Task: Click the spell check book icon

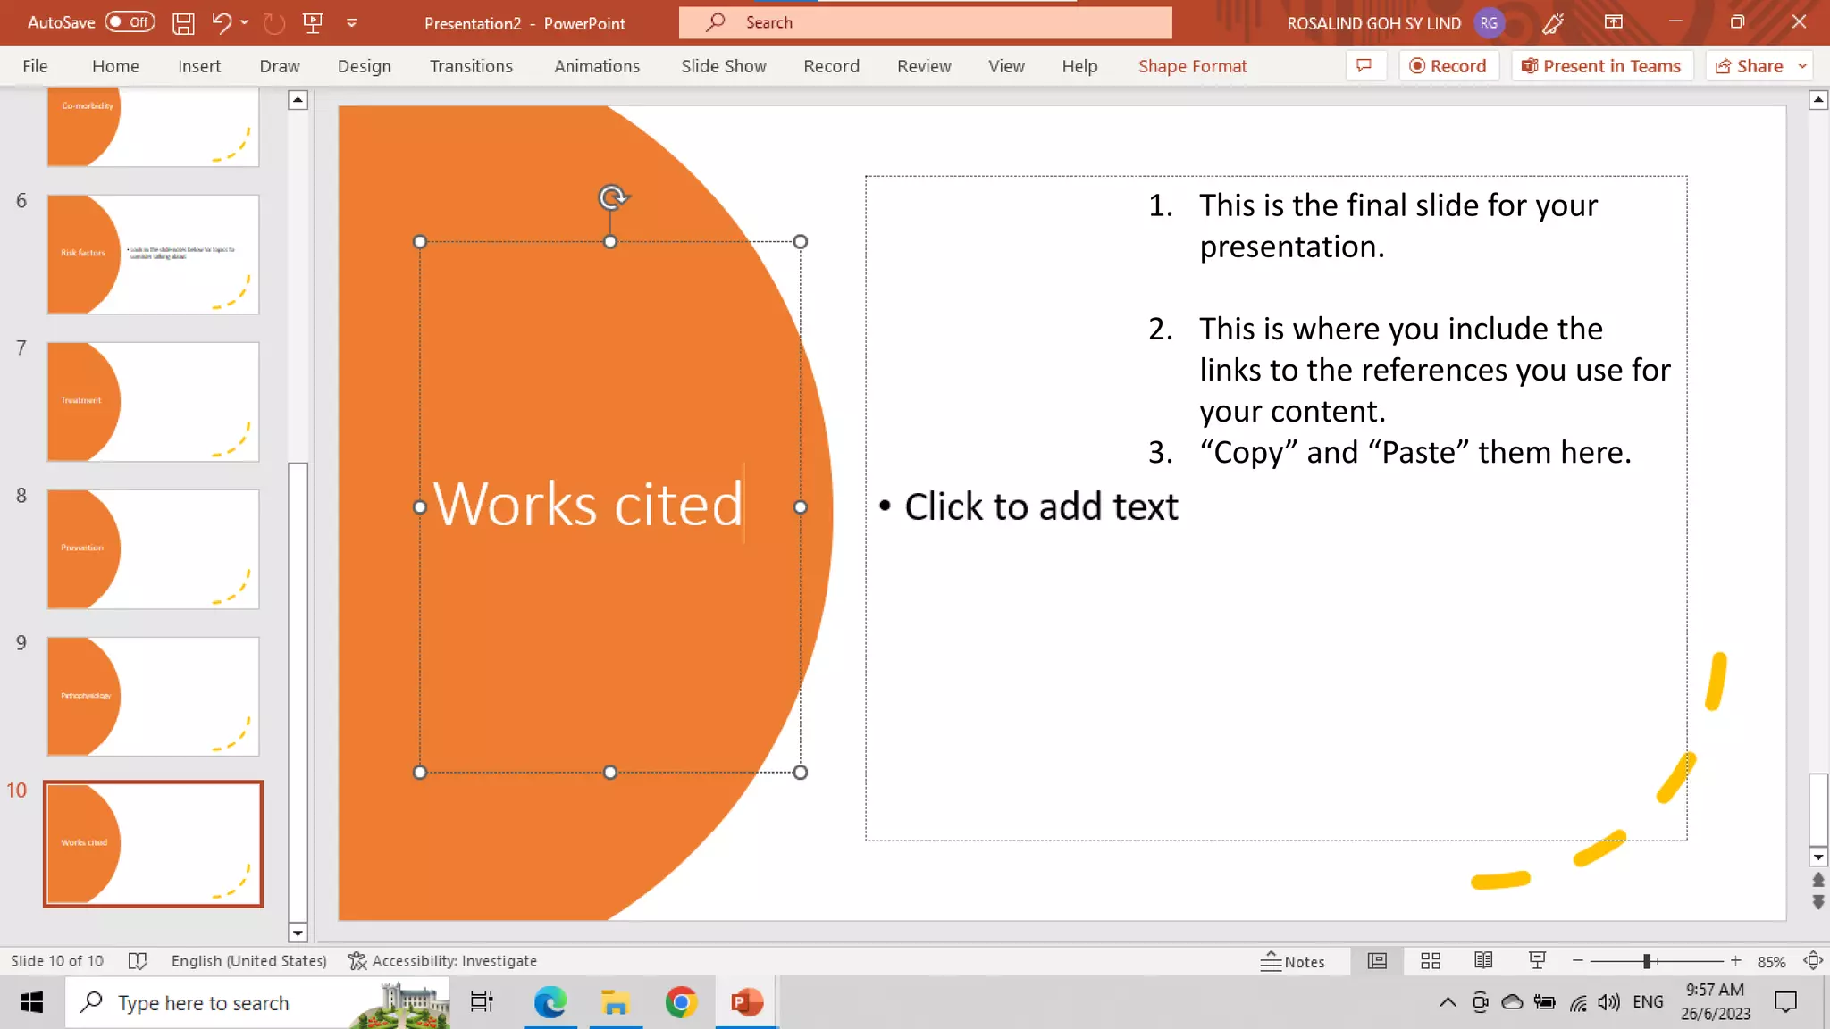Action: tap(138, 961)
